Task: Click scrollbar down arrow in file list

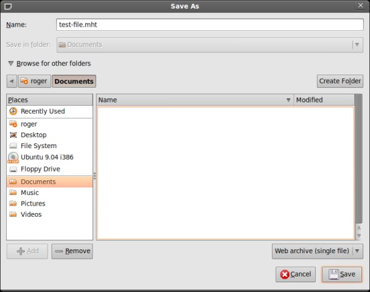Action: click(359, 236)
